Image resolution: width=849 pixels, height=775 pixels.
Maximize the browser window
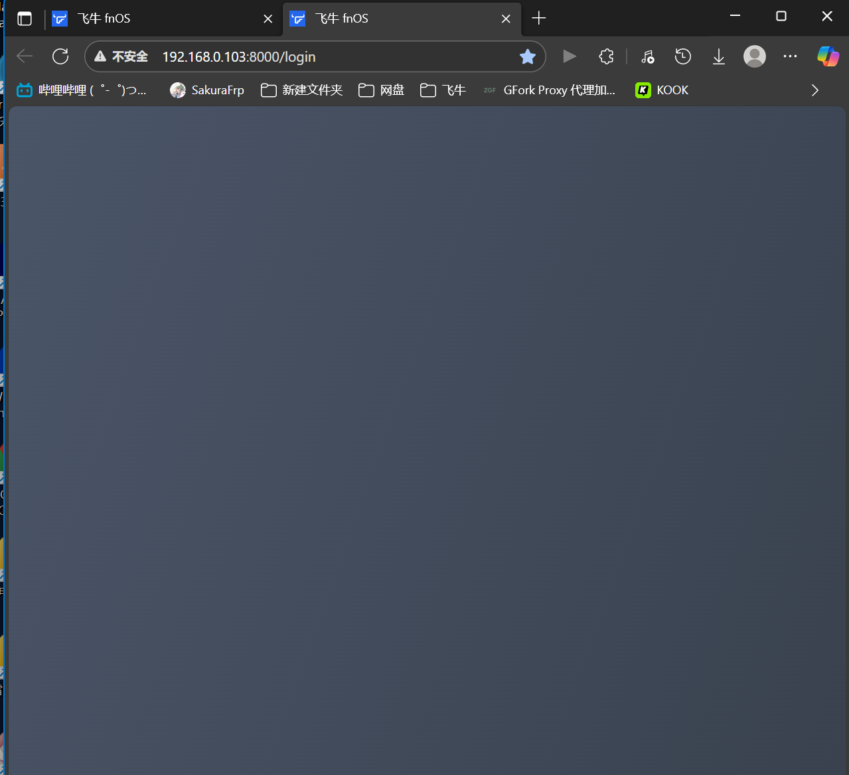pyautogui.click(x=781, y=16)
